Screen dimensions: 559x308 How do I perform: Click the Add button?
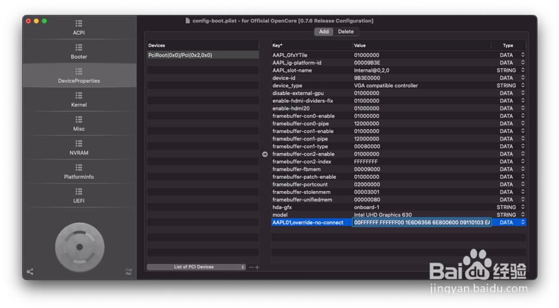323,32
